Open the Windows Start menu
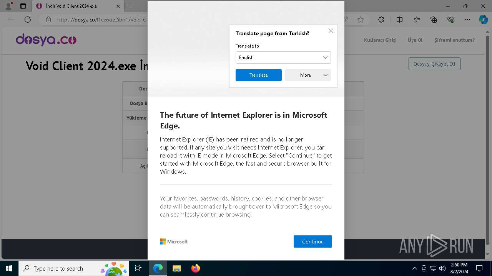The height and width of the screenshot is (276, 492). [x=9, y=268]
